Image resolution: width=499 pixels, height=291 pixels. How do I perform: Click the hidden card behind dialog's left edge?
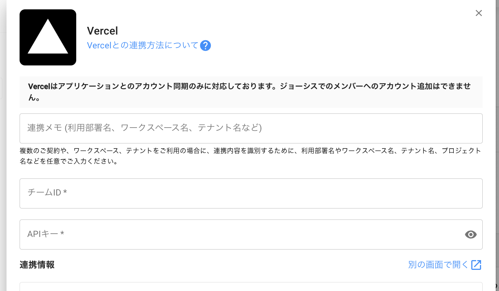click(x=2, y=88)
